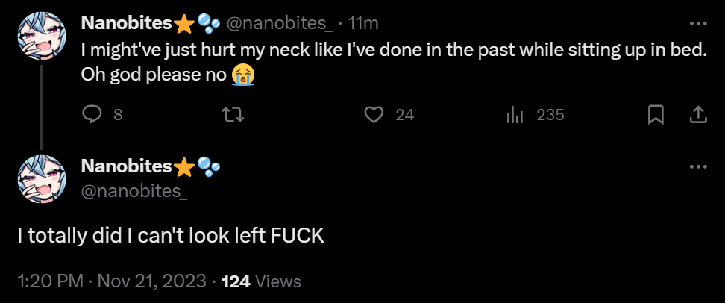Click the crying emoji in first tweet
This screenshot has height=303, width=725.
(x=241, y=75)
